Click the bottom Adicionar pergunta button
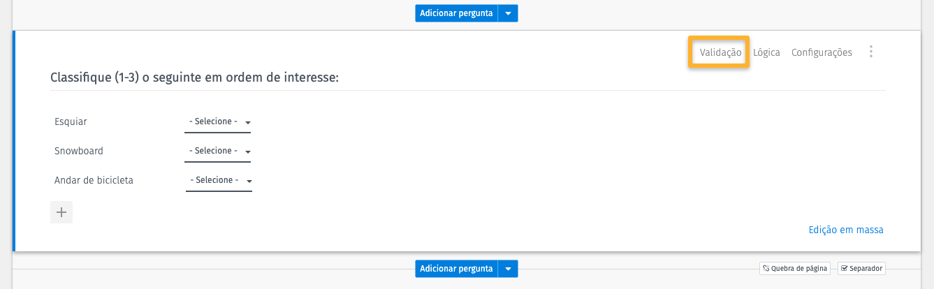934x289 pixels. pos(457,269)
